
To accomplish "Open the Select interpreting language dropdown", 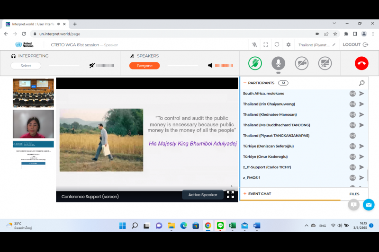I will tap(26, 66).
